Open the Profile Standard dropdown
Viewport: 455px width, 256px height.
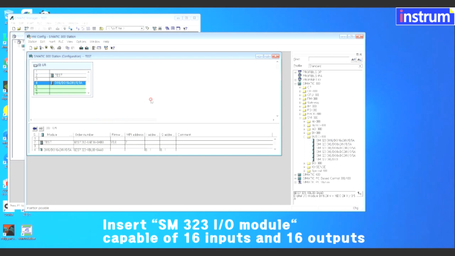coord(360,66)
